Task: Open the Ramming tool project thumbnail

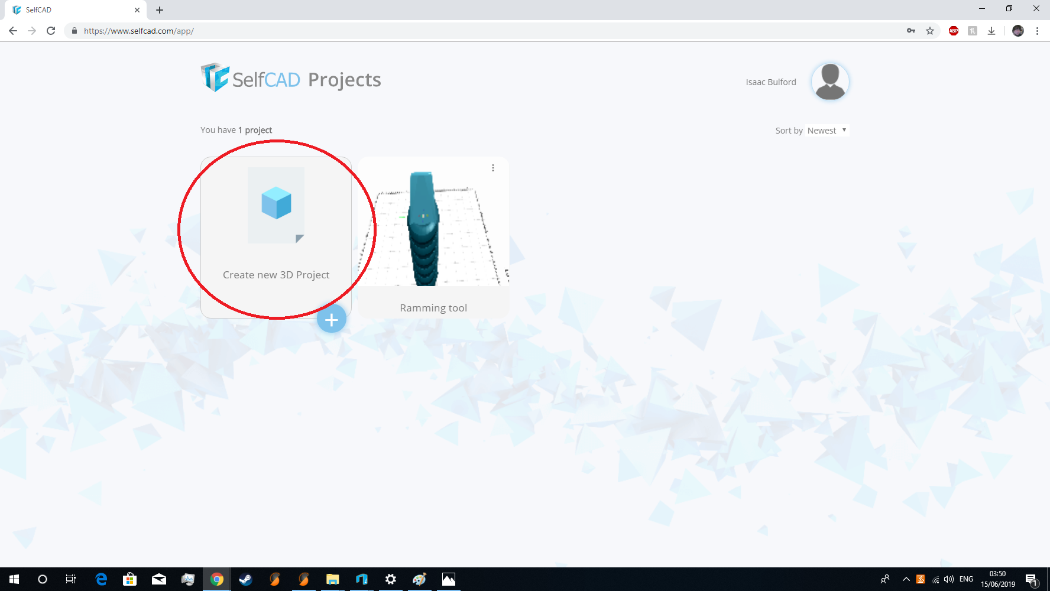Action: 433,222
